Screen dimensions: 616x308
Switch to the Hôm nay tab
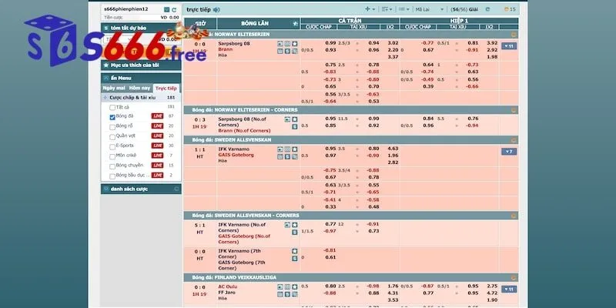[140, 88]
